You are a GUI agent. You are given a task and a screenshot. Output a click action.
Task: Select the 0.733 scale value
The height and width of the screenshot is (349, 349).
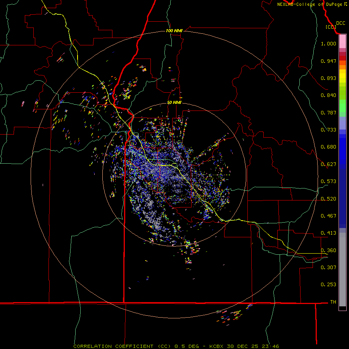point(328,130)
